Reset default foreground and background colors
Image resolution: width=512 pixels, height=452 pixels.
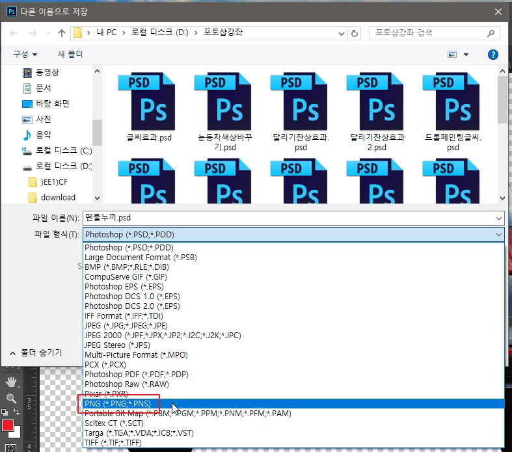click(5, 412)
